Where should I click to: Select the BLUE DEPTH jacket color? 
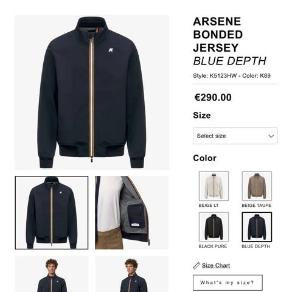257,227
